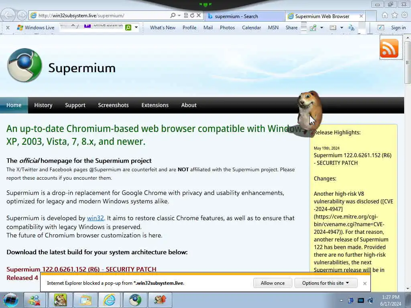Click the Windows Live logo button

pyautogui.click(x=36, y=28)
